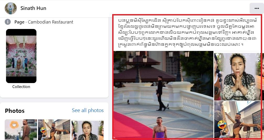Click the Page info circle icon
This screenshot has width=264, height=140.
8,22
